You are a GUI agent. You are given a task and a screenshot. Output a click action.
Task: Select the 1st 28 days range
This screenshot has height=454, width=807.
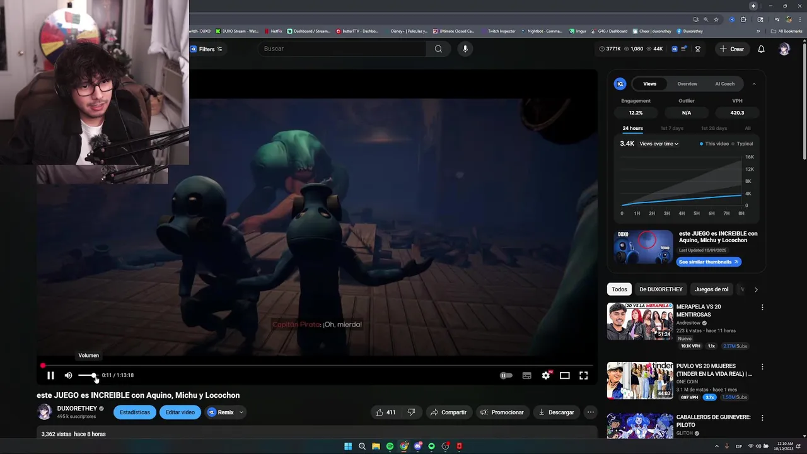pyautogui.click(x=714, y=128)
